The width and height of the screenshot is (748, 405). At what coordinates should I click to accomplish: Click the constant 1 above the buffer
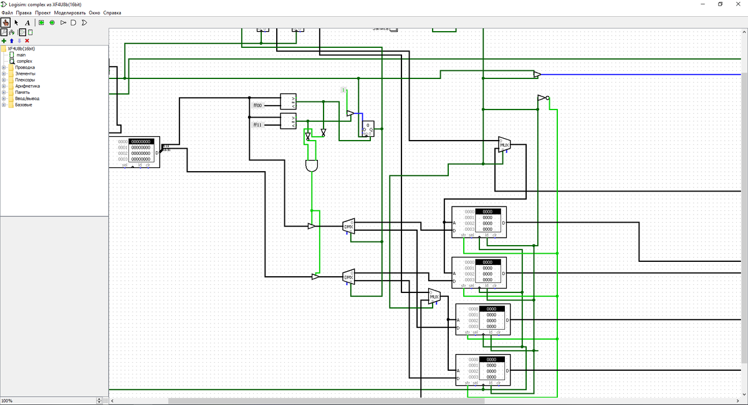[x=343, y=90]
